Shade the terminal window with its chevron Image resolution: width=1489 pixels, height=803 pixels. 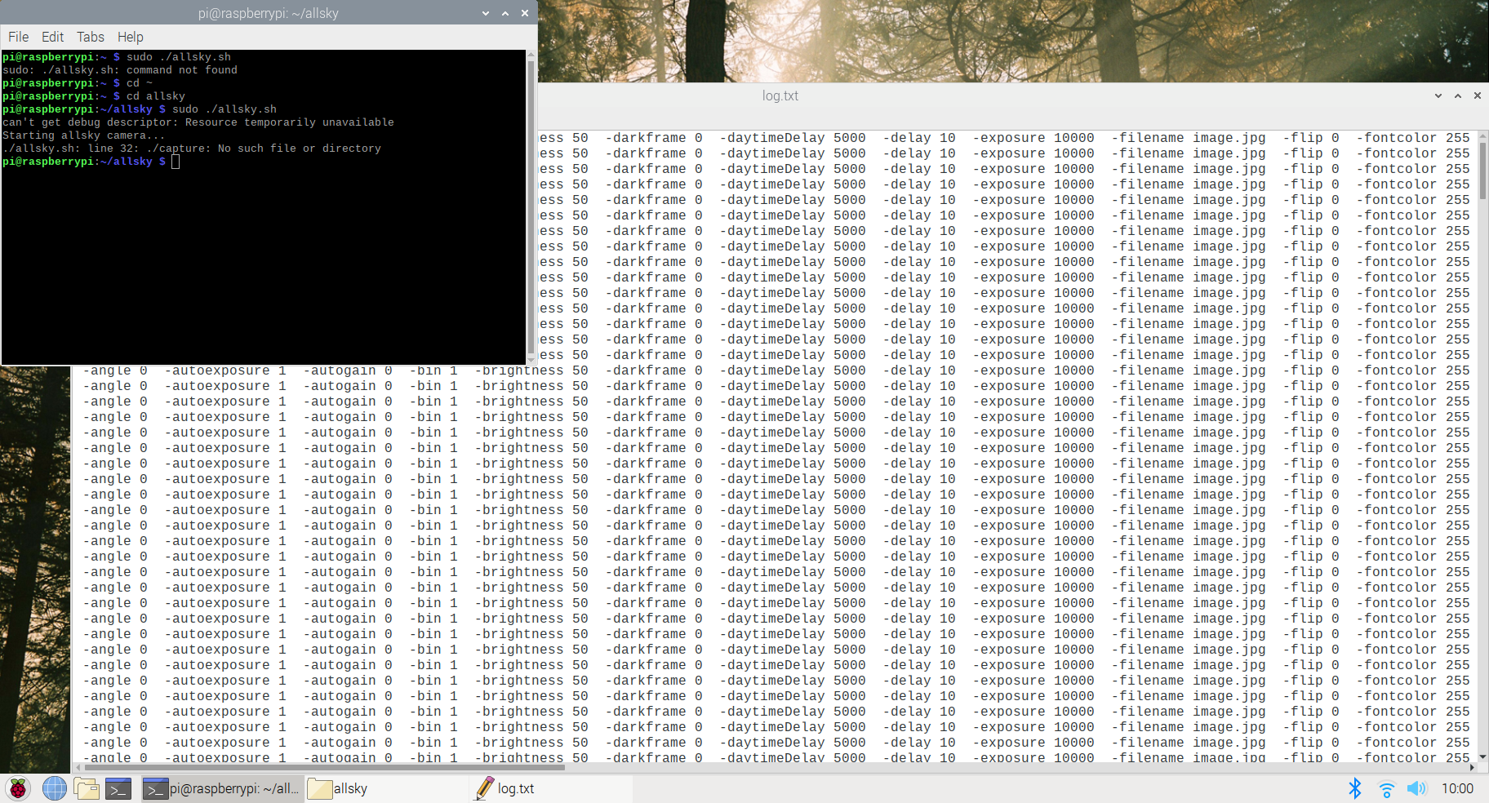pyautogui.click(x=486, y=13)
